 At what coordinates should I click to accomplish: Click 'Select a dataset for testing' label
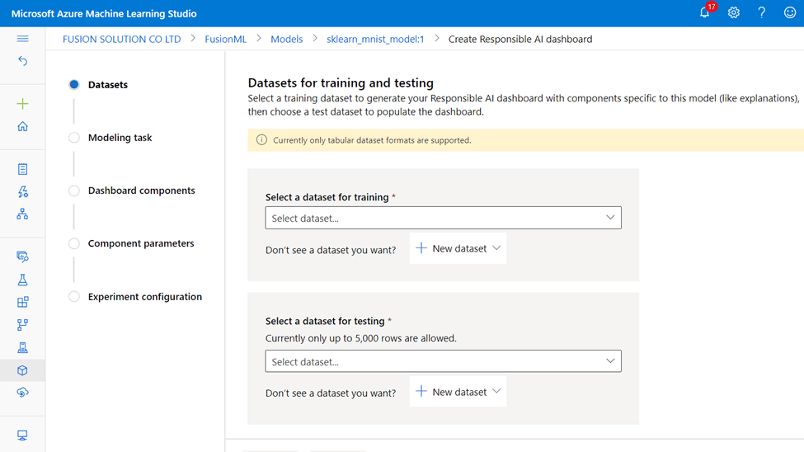325,321
